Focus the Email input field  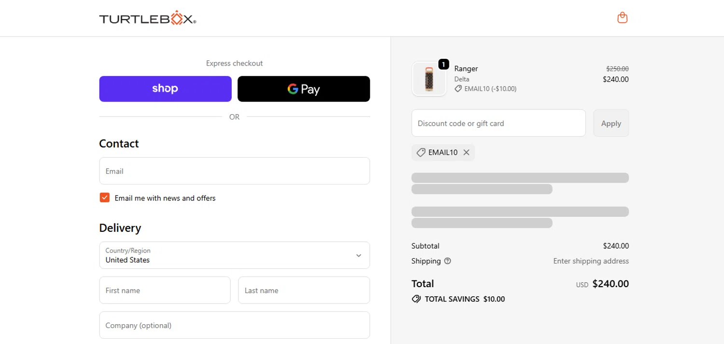(x=234, y=171)
